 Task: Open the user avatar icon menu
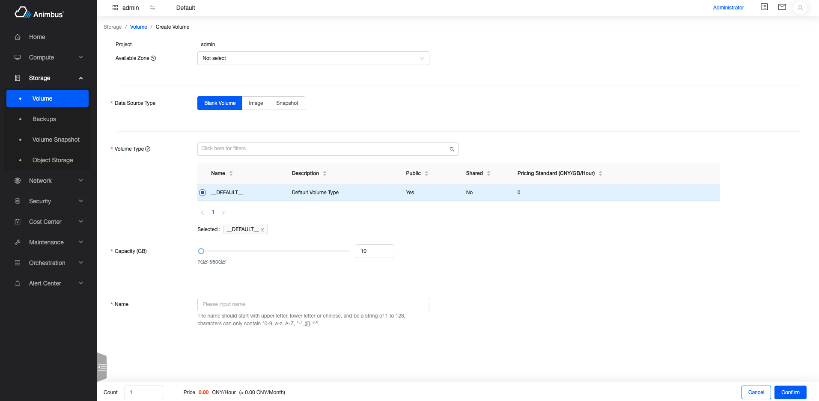point(800,8)
